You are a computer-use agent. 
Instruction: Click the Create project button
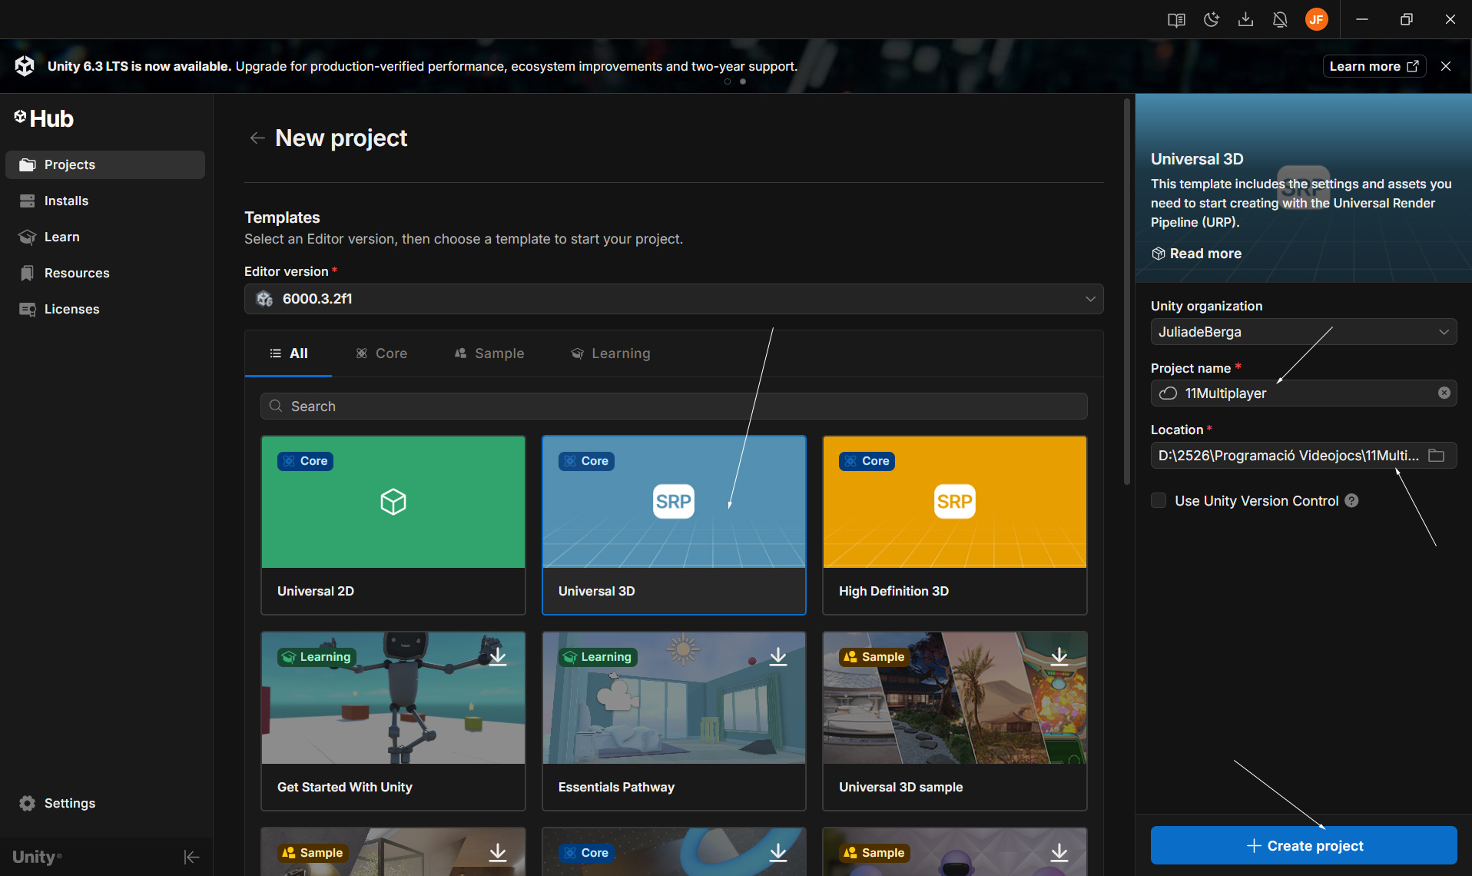pos(1303,845)
